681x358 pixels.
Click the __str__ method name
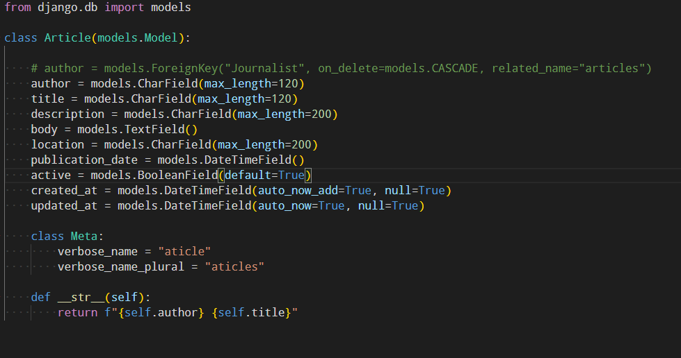pyautogui.click(x=81, y=297)
